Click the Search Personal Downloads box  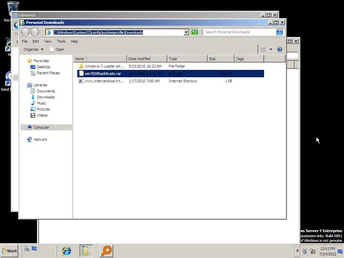(x=240, y=32)
